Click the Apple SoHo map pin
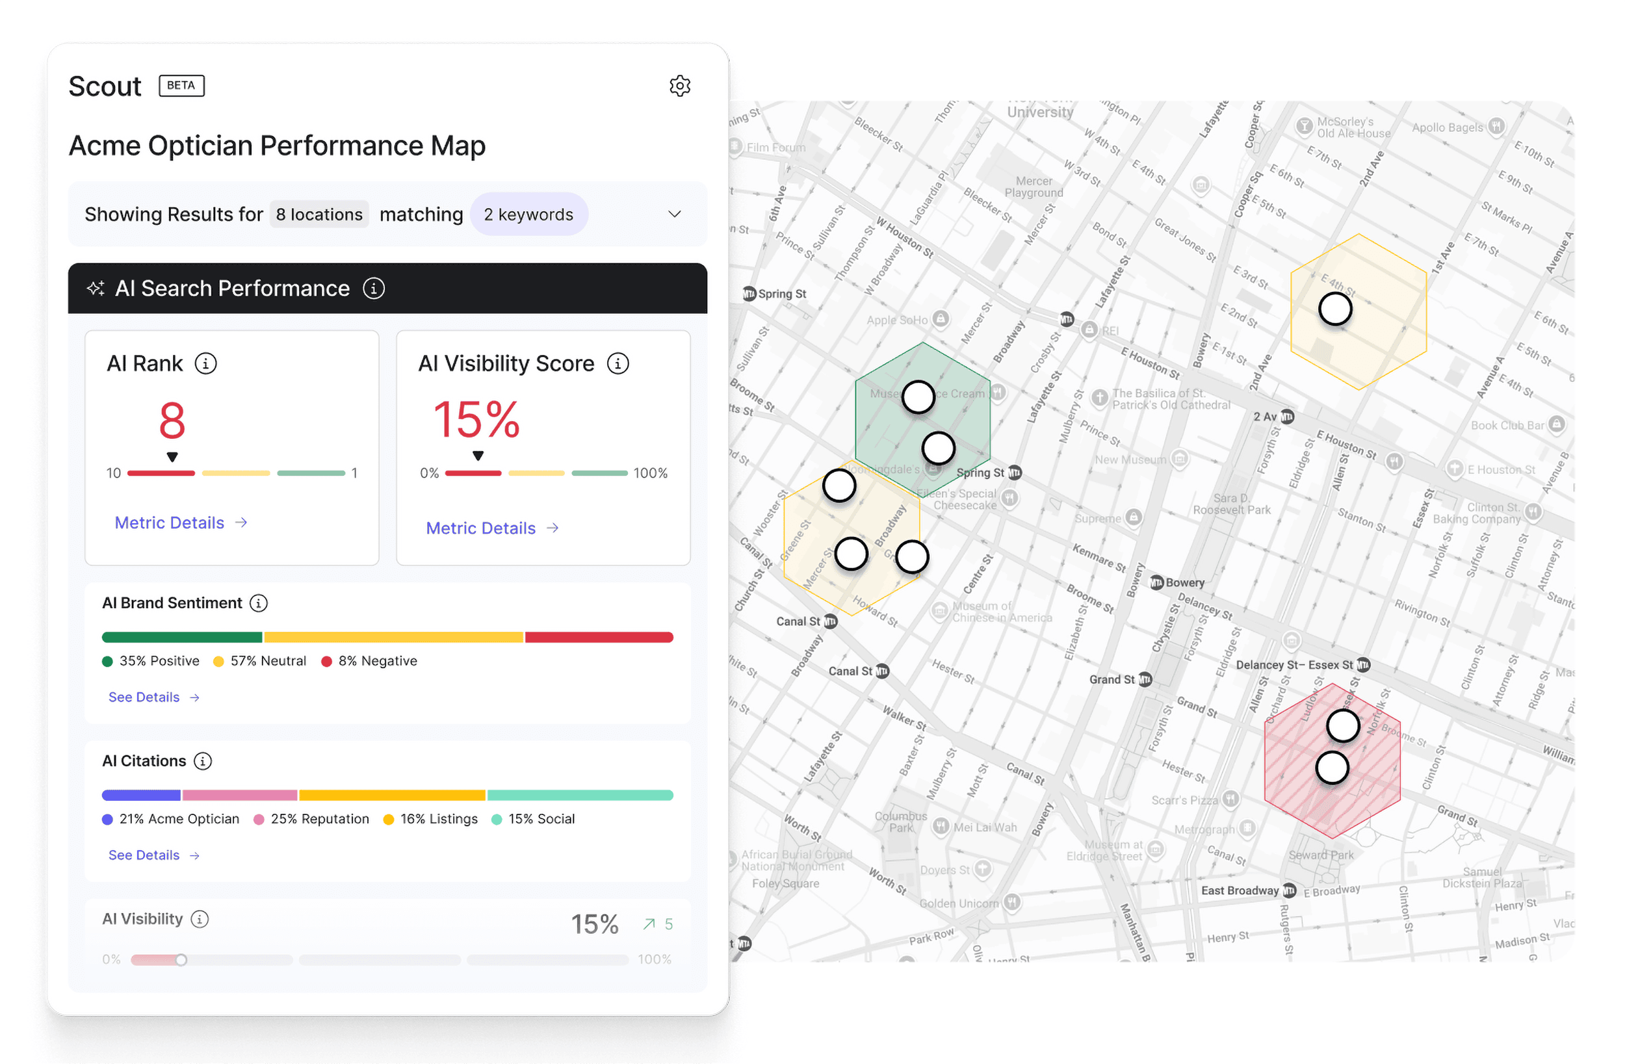This screenshot has height=1064, width=1625. (x=941, y=319)
